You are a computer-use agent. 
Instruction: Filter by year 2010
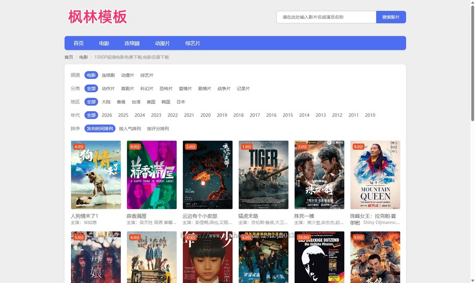370,115
